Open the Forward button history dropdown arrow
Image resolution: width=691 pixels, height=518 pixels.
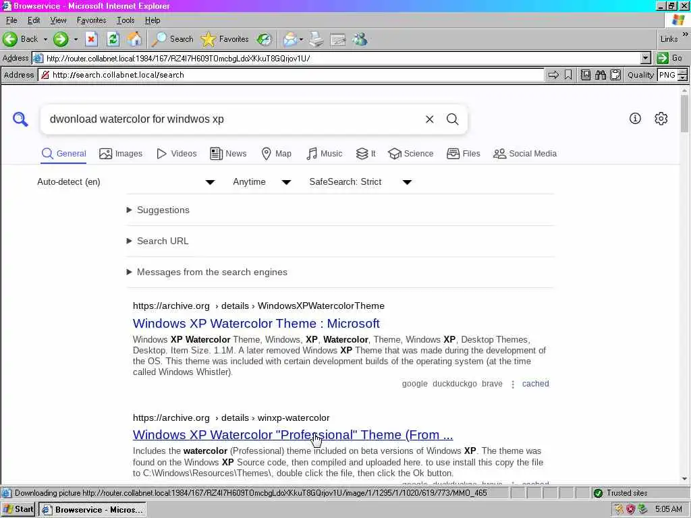[x=76, y=39]
